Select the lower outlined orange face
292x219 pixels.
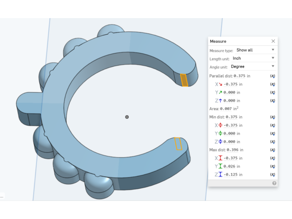178,143
